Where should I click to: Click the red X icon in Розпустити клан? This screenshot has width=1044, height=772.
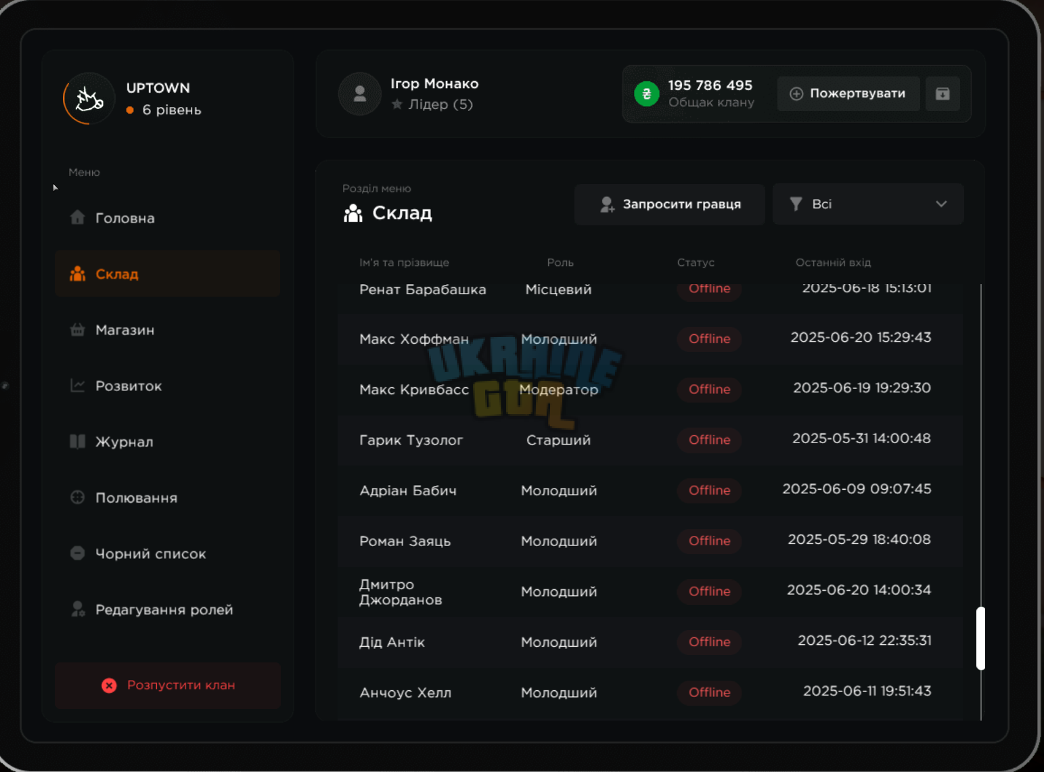click(109, 685)
